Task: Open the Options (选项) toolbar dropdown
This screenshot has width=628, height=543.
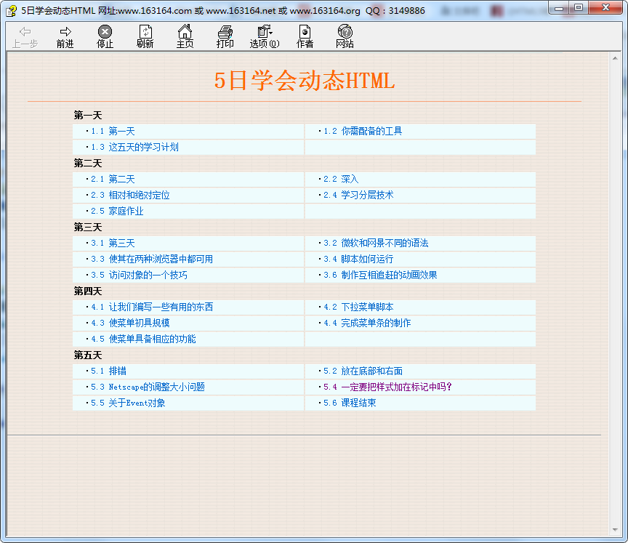Action: [264, 31]
